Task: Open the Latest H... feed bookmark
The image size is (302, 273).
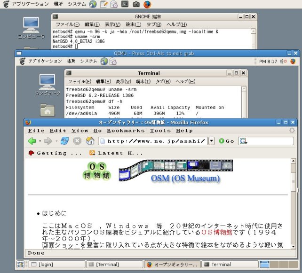Action: pyautogui.click(x=116, y=153)
